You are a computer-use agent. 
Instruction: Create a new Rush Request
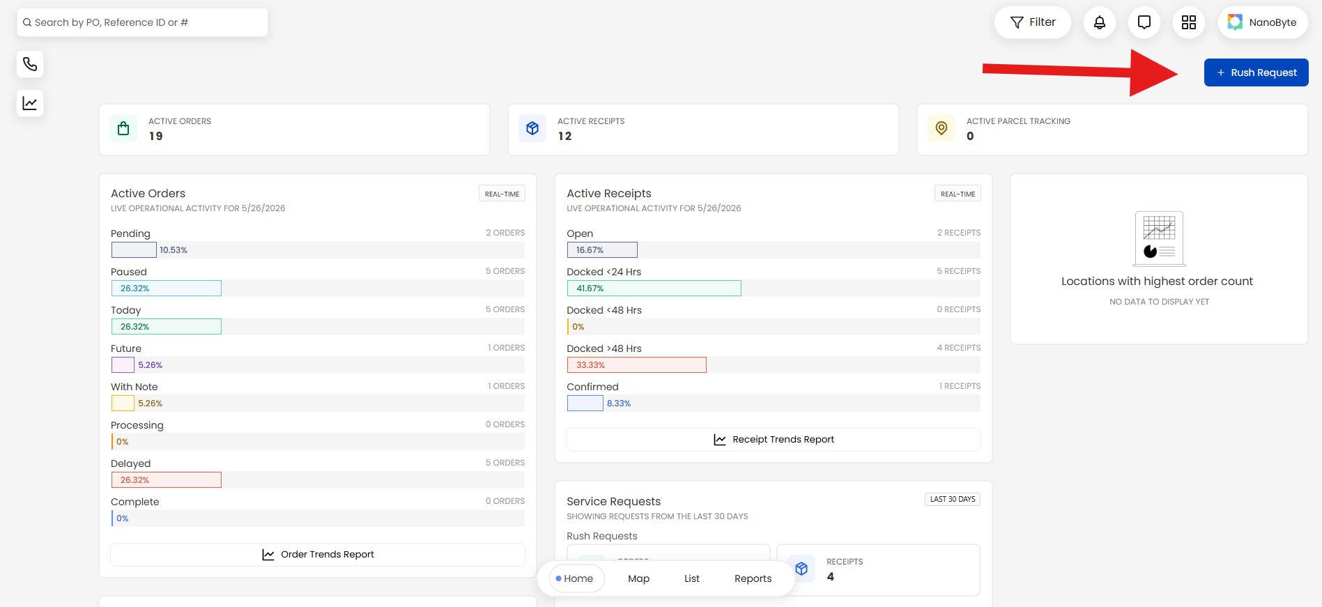coord(1256,72)
